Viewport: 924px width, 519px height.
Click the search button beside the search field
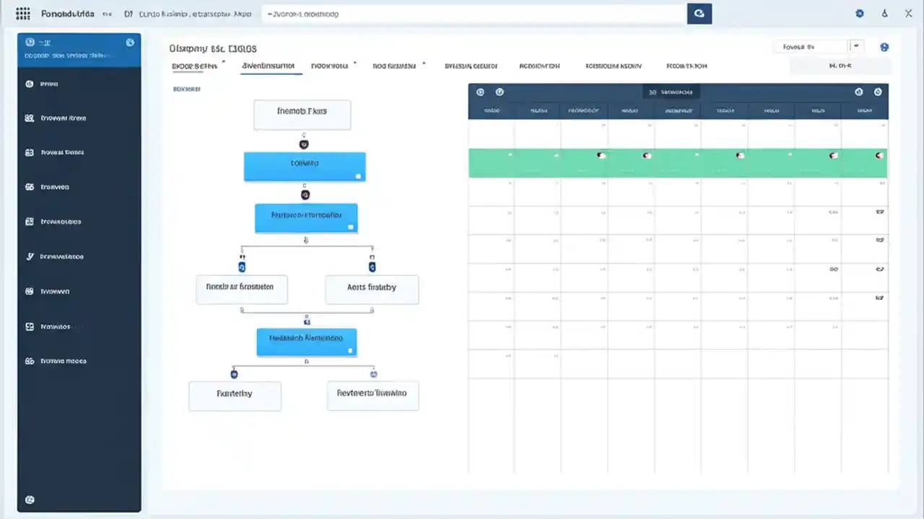pyautogui.click(x=699, y=13)
